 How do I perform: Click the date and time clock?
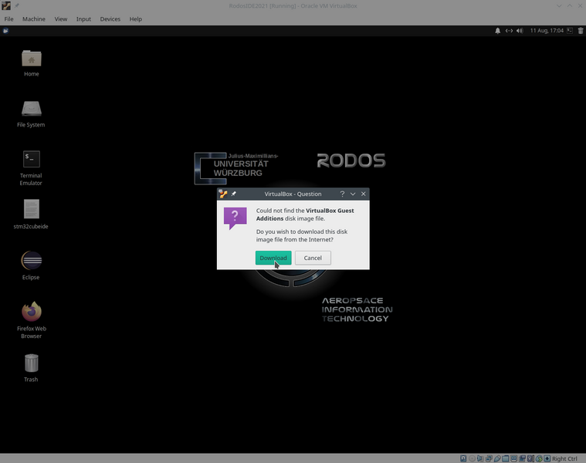click(x=546, y=31)
